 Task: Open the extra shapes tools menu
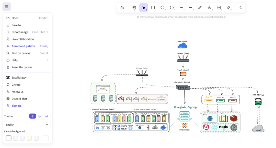(x=240, y=7)
